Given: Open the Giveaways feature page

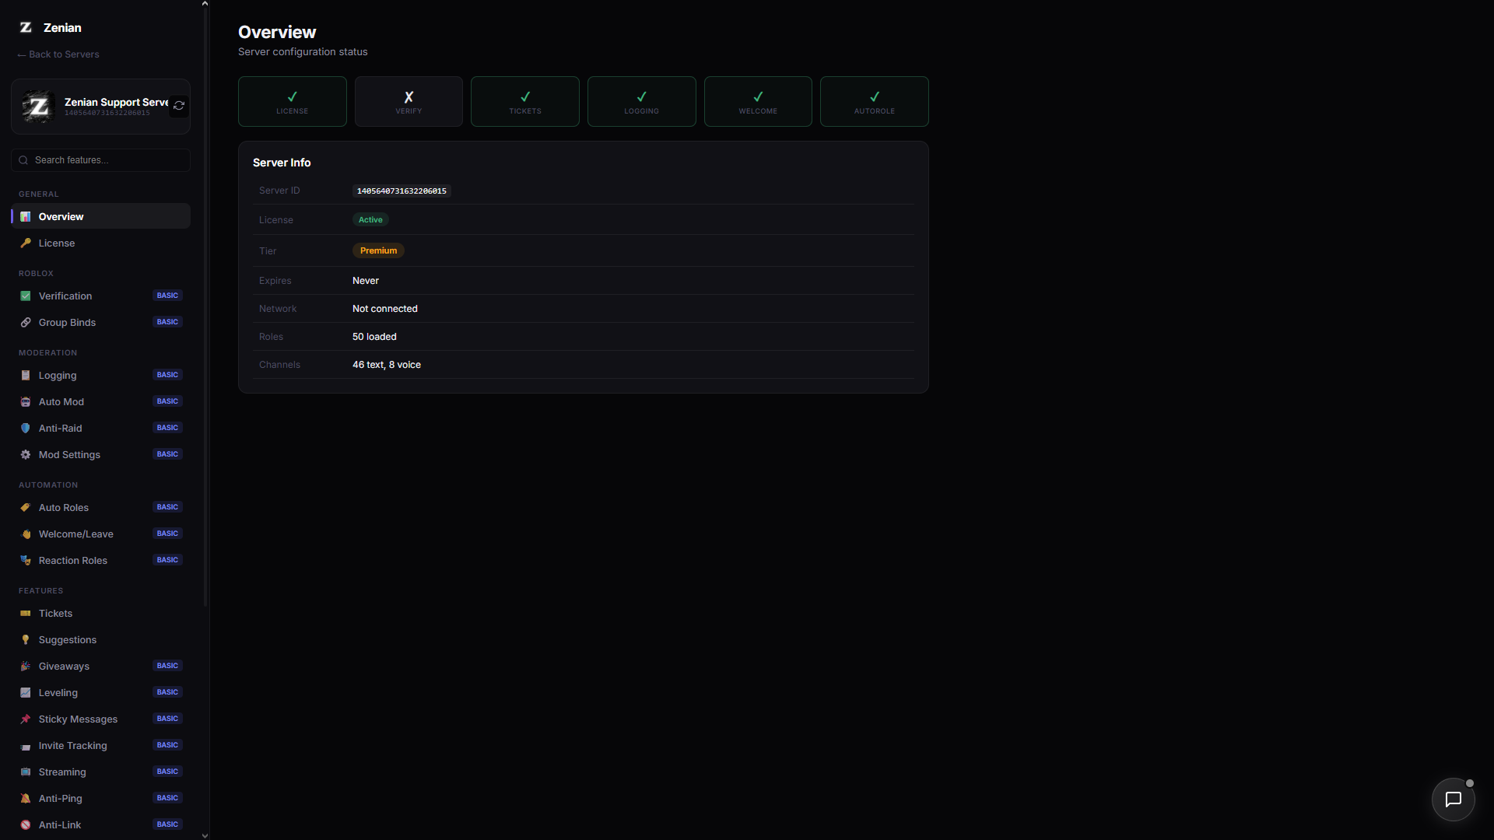Looking at the screenshot, I should click(x=100, y=666).
